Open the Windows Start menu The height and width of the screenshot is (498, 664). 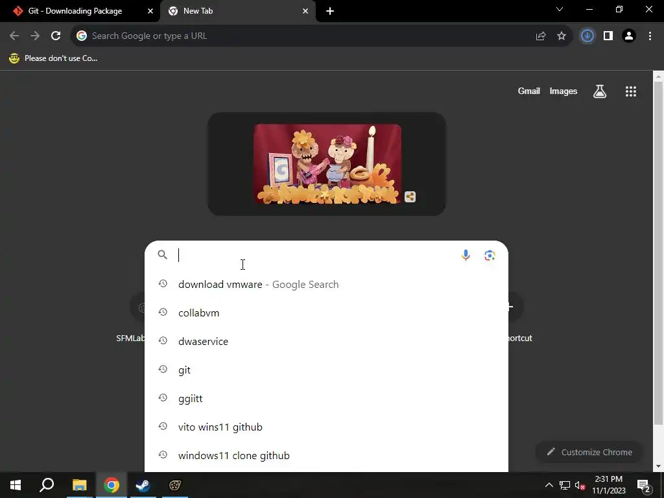[16, 485]
